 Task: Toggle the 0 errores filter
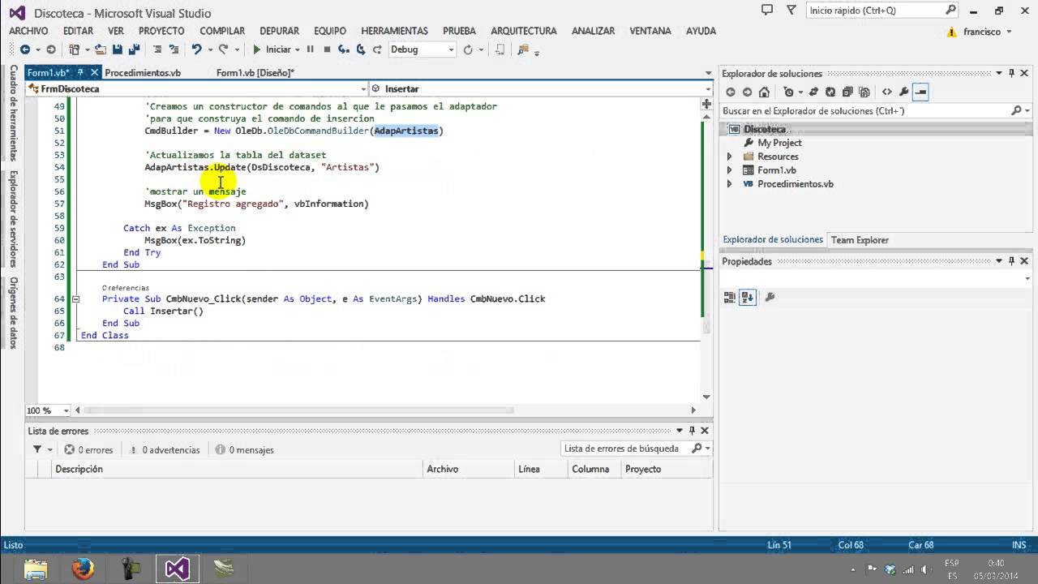pyautogui.click(x=88, y=449)
